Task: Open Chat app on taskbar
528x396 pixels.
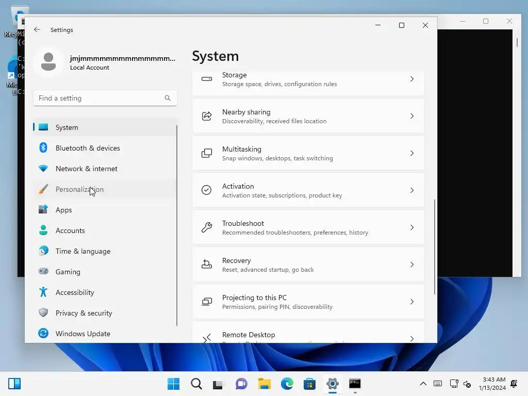Action: tap(241, 384)
